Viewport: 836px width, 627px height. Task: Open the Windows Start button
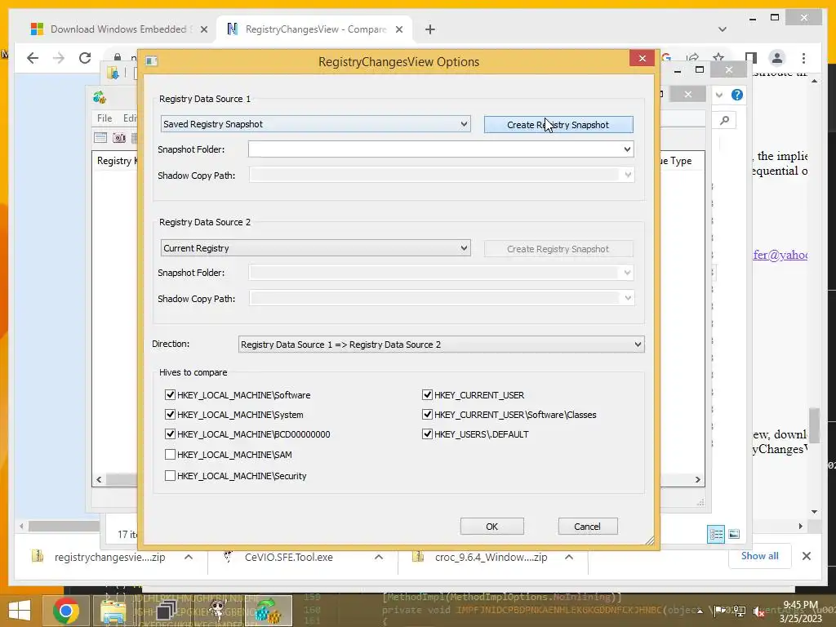[x=20, y=611]
